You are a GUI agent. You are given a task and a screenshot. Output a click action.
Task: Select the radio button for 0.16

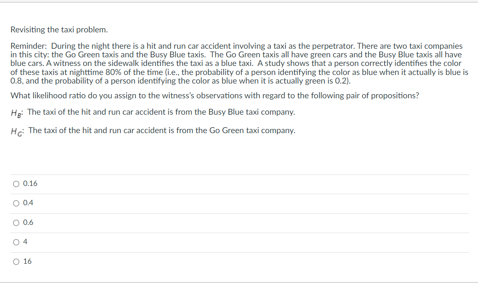16,183
